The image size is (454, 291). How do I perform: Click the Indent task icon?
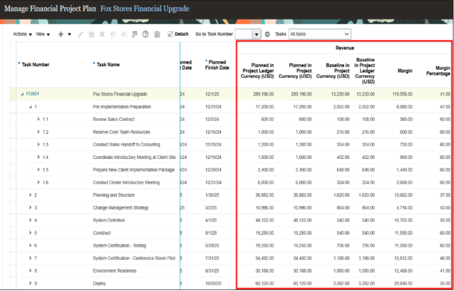coord(124,34)
